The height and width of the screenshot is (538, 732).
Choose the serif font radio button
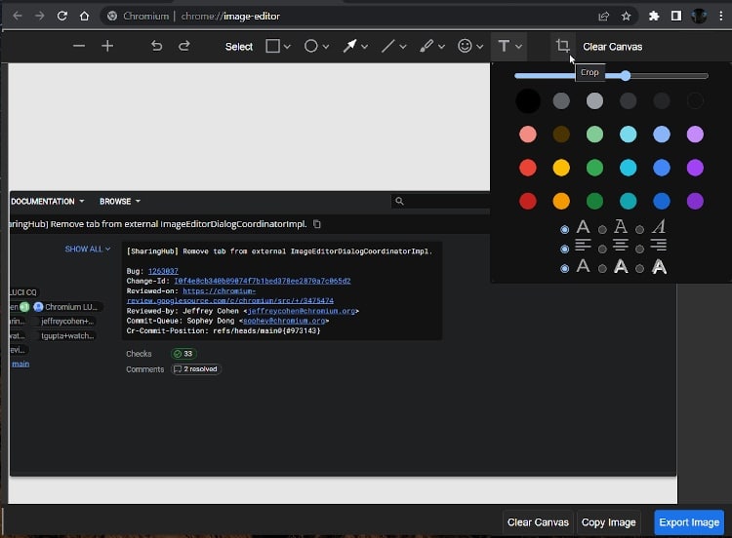[602, 229]
